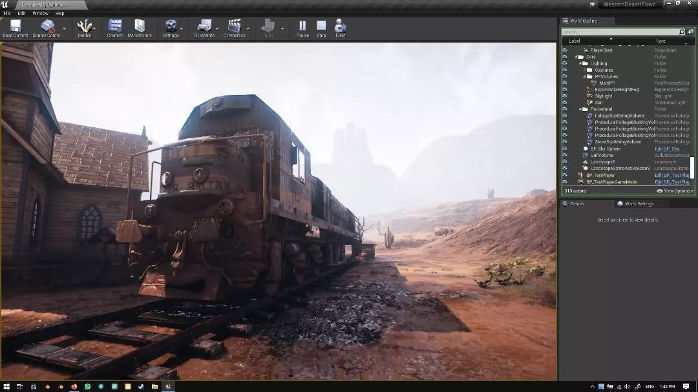The image size is (698, 392).
Task: Collapse the PPVolumes folder
Action: pyautogui.click(x=584, y=77)
